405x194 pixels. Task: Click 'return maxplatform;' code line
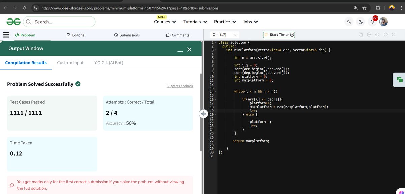251,141
